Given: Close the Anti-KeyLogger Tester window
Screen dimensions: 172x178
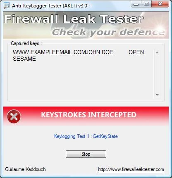Looking at the screenshot, I should [x=160, y=4].
